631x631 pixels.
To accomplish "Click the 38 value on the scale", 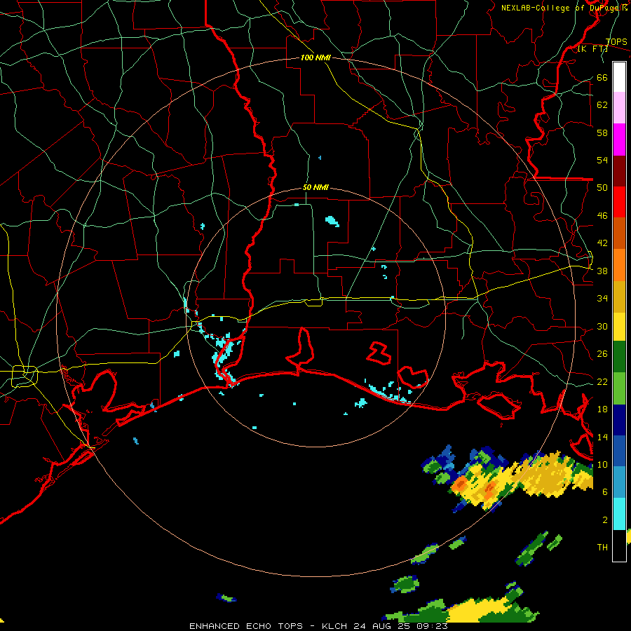I will point(602,271).
